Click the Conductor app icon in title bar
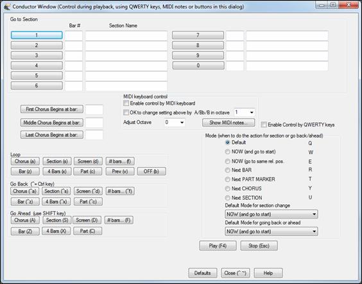This screenshot has height=284, width=362. click(x=7, y=6)
